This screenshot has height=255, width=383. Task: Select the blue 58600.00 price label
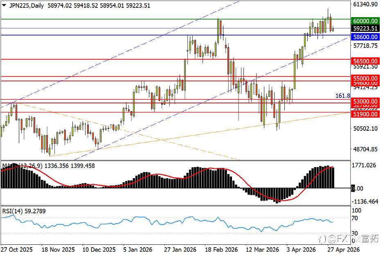click(365, 37)
